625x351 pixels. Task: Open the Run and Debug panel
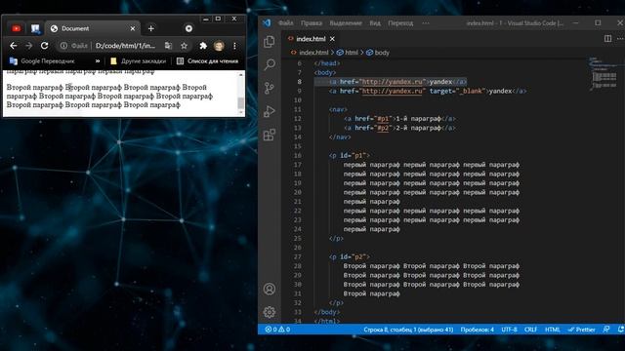[x=270, y=111]
